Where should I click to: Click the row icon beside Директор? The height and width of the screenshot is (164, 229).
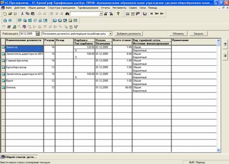click(3, 47)
